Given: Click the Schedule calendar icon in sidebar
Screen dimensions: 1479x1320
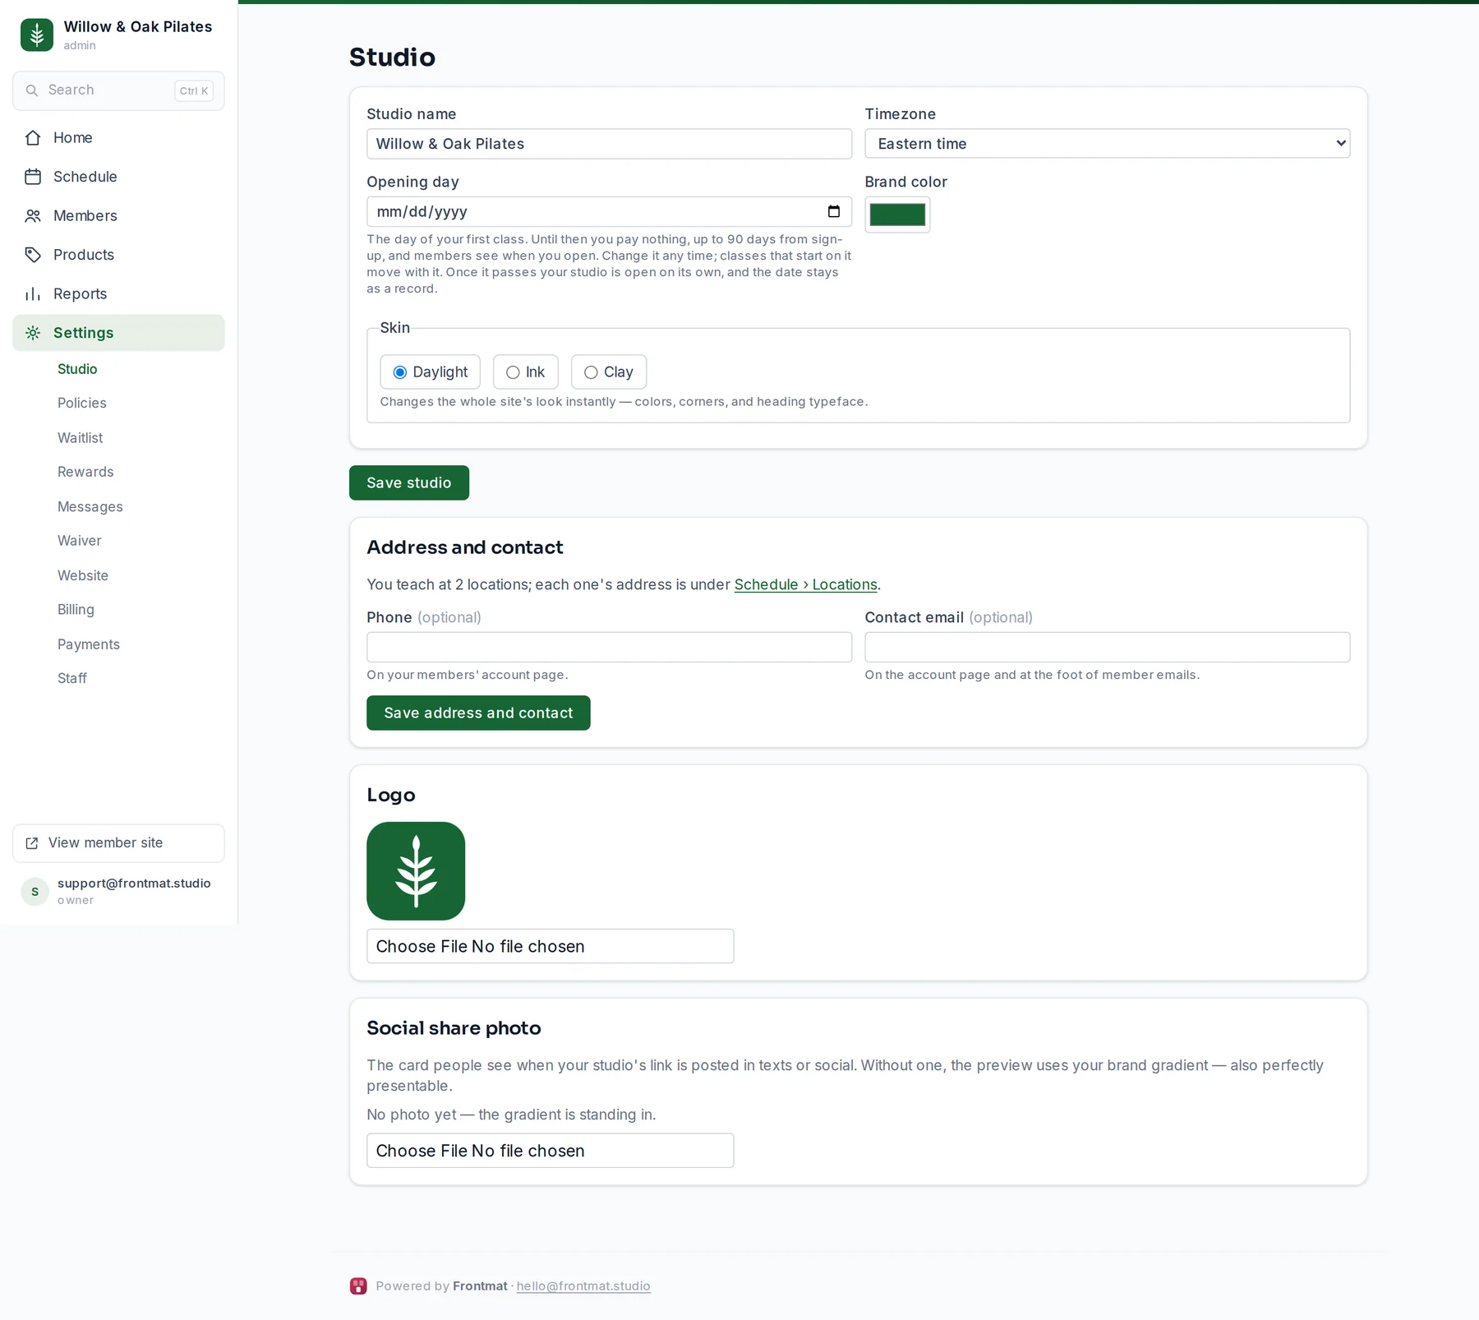Looking at the screenshot, I should coord(33,177).
